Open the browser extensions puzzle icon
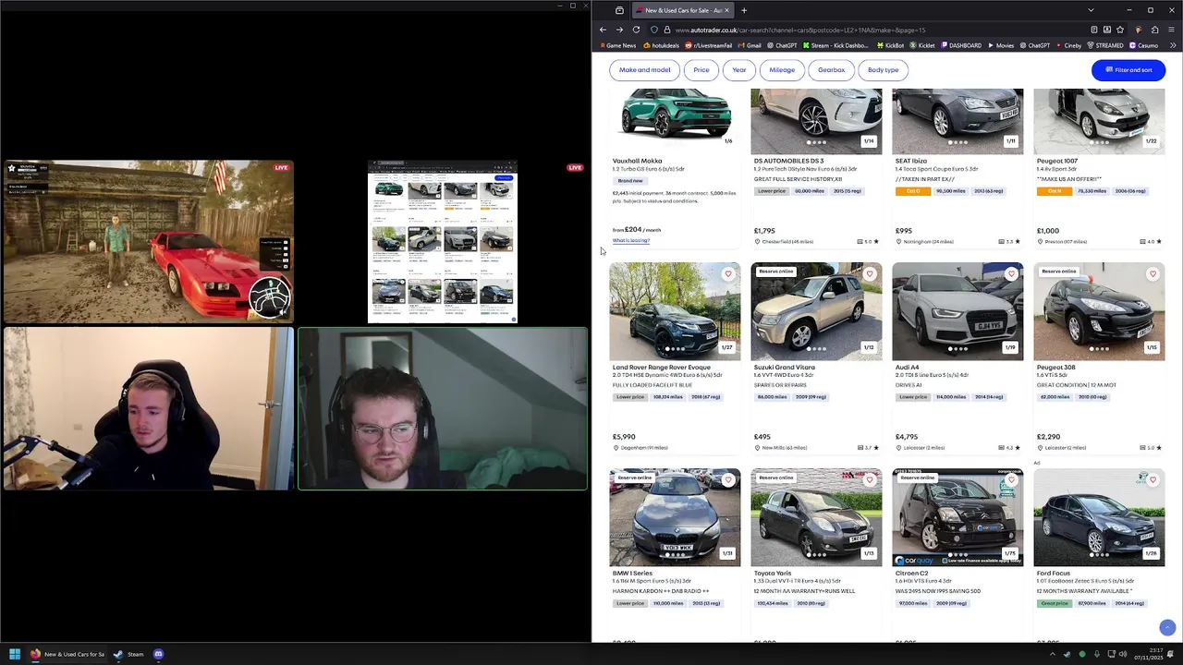The height and width of the screenshot is (665, 1183). pyautogui.click(x=1155, y=30)
